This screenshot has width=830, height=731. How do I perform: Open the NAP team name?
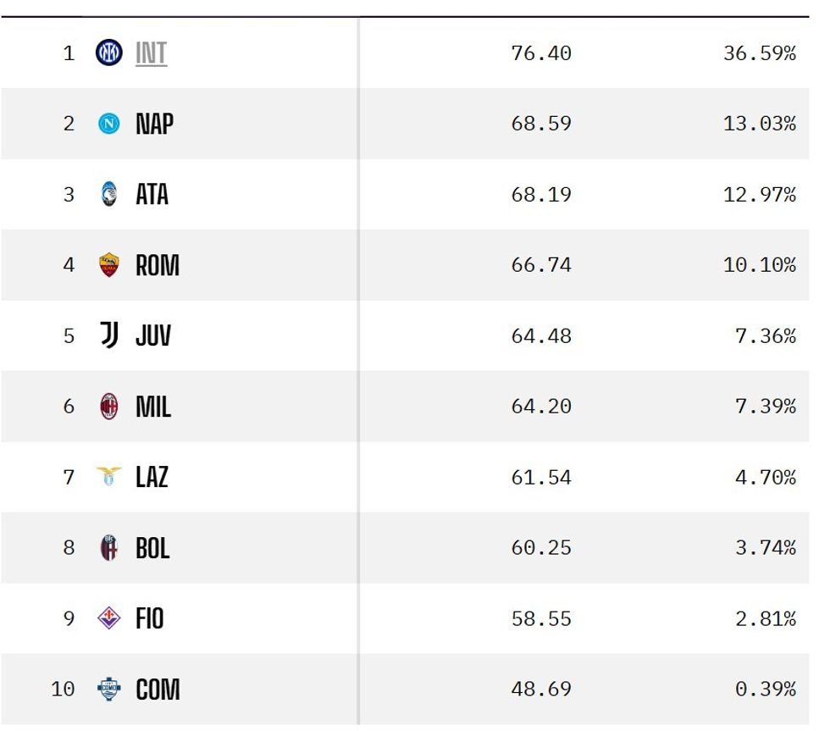tap(154, 124)
